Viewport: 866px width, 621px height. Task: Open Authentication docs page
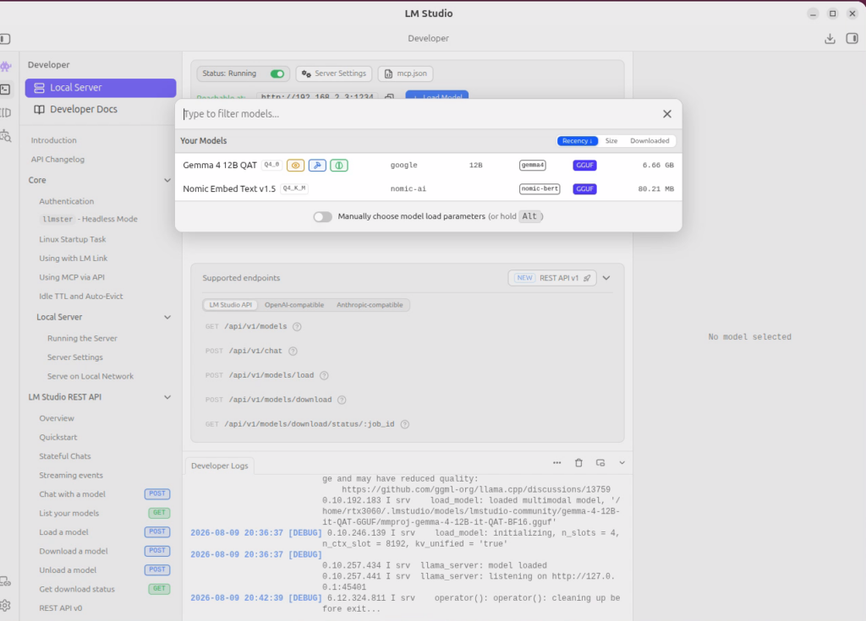click(66, 201)
